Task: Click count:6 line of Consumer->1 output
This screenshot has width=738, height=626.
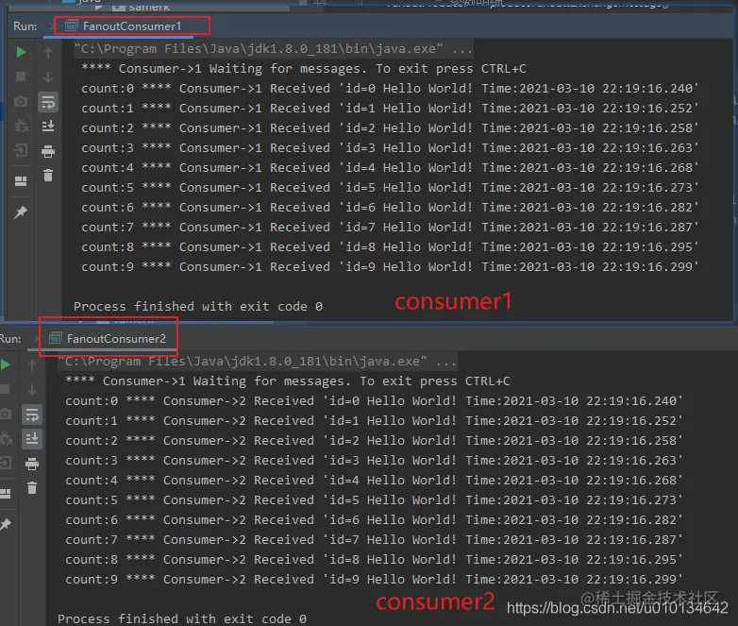Action: [x=390, y=208]
